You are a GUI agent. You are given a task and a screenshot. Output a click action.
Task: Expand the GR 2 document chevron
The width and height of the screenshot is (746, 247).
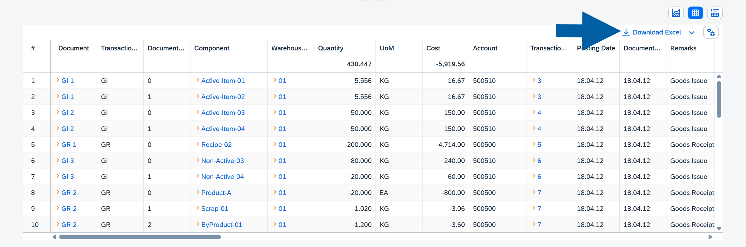pos(58,192)
